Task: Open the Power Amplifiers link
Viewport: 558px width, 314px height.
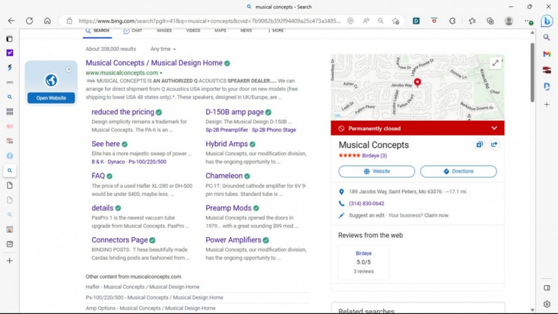Action: pyautogui.click(x=233, y=240)
